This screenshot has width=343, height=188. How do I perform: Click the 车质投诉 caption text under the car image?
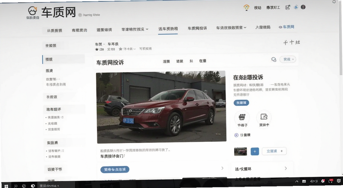[111, 156]
